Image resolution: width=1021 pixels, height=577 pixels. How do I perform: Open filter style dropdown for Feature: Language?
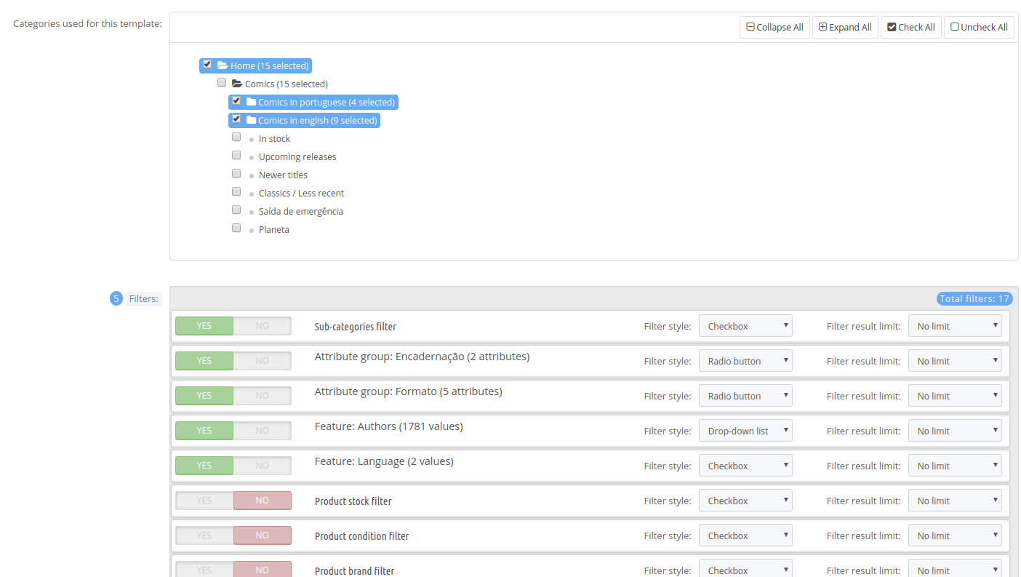pos(745,466)
